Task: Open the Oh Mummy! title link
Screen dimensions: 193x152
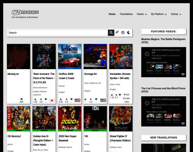Action: (x=14, y=136)
